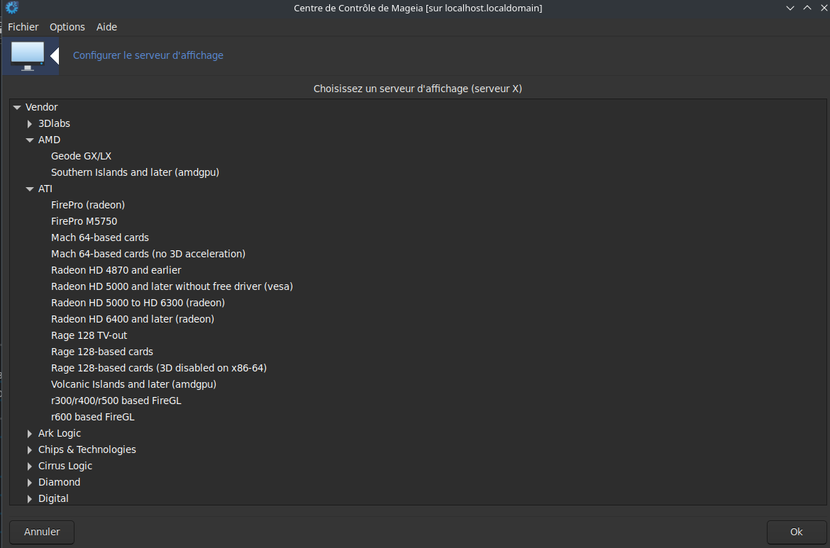Select Mach 64-based cards entry
This screenshot has width=830, height=548.
pyautogui.click(x=100, y=238)
